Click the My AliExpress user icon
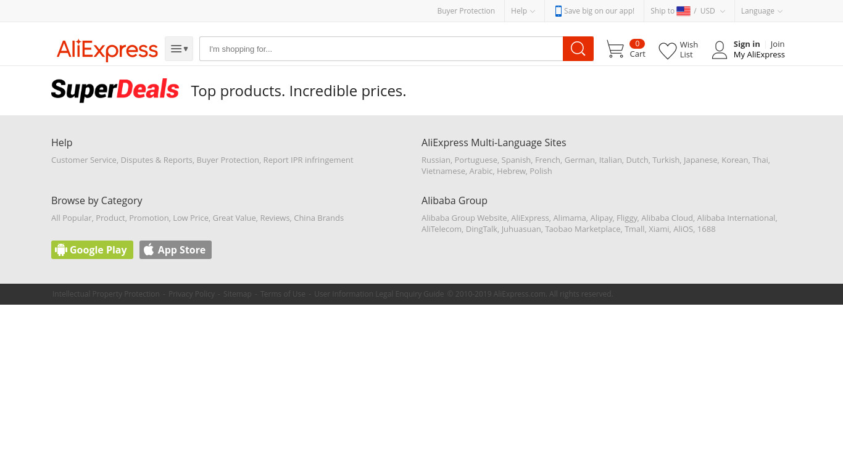Viewport: 843px width, 449px height. tap(720, 50)
